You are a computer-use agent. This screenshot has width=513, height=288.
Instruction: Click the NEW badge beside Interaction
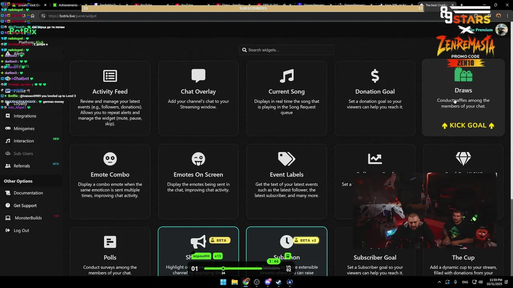pos(56,139)
